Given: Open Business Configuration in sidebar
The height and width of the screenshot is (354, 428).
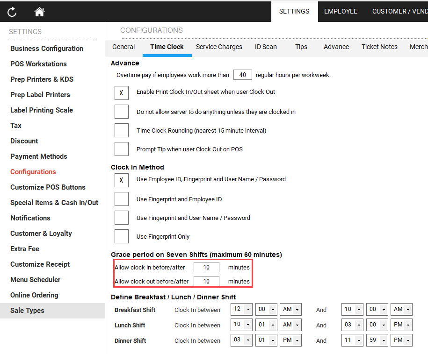Looking at the screenshot, I should (47, 49).
